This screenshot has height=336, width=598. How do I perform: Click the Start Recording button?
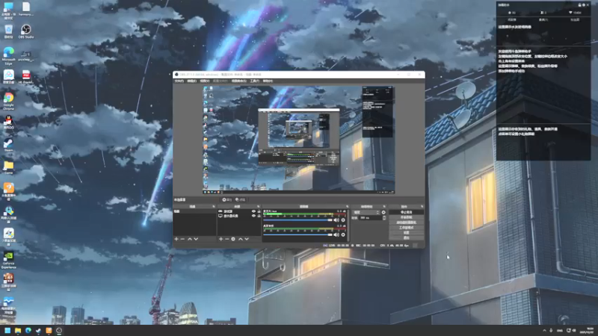point(406,217)
